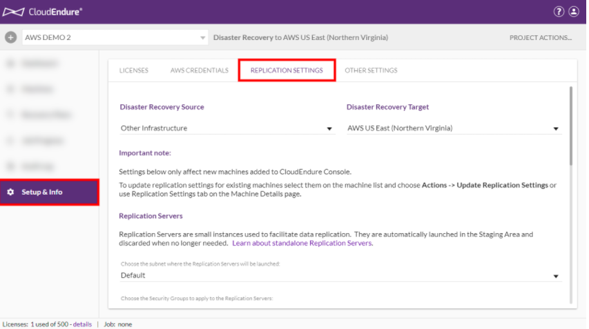The height and width of the screenshot is (329, 589).
Task: Click the Disaster Recovery Source heading
Action: pos(162,107)
